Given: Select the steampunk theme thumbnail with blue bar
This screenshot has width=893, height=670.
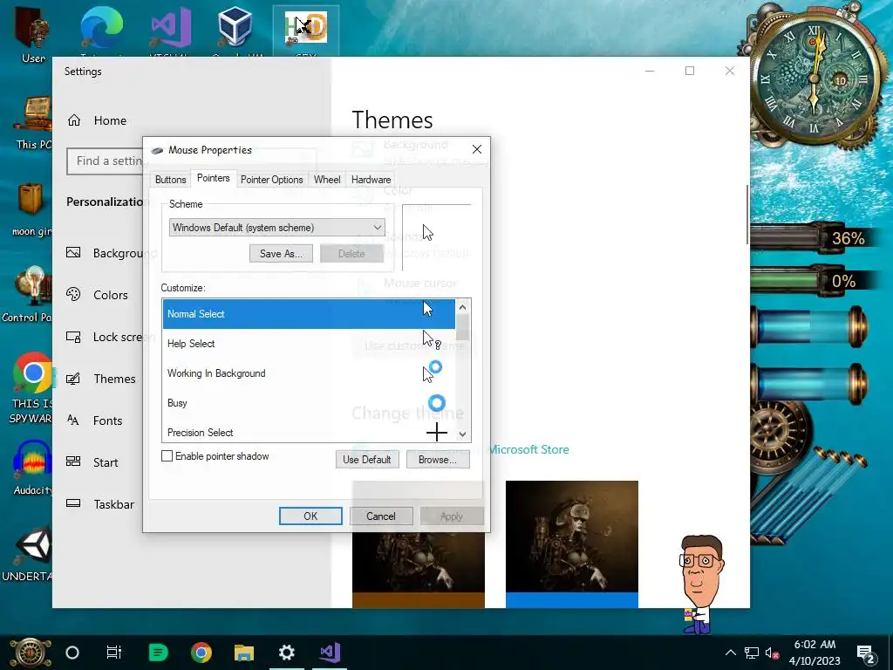Looking at the screenshot, I should pos(572,544).
